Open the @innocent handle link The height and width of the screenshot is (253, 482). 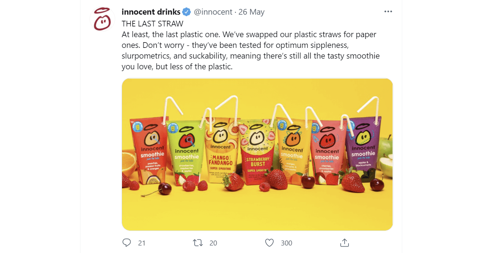(x=213, y=12)
